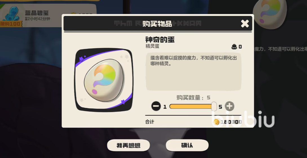The width and height of the screenshot is (307, 158).
Task: Click the 合计 total label
Action: [x=150, y=122]
